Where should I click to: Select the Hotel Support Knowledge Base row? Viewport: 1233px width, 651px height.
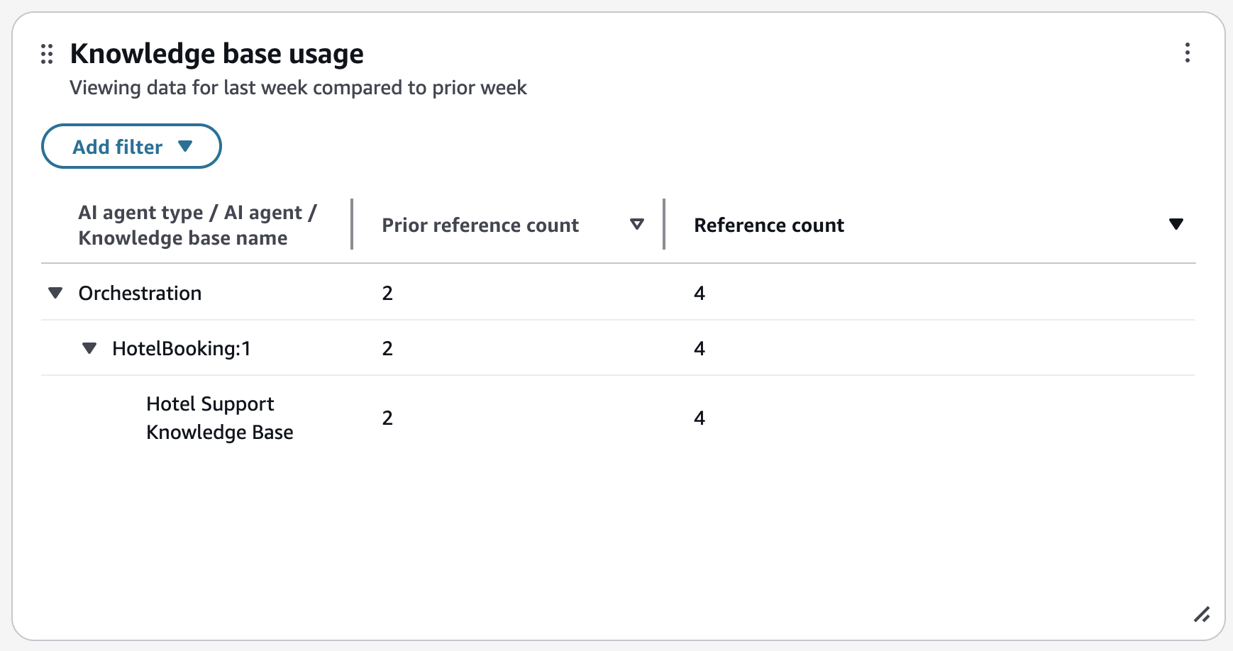[x=219, y=418]
